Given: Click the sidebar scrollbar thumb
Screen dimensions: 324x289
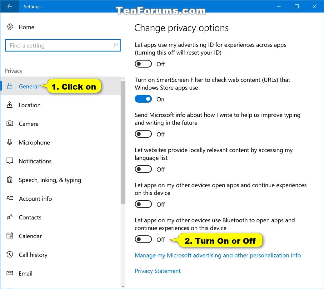Looking at the screenshot, I should 123,142.
